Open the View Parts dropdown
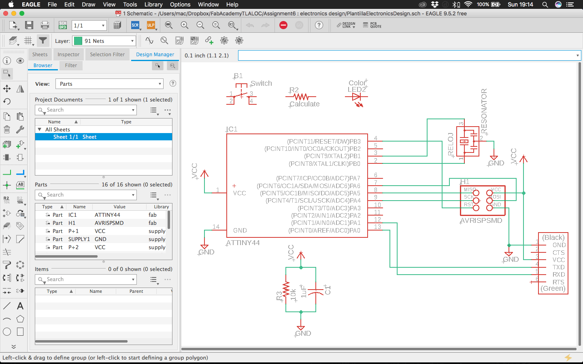Image resolution: width=583 pixels, height=364 pixels. [109, 84]
